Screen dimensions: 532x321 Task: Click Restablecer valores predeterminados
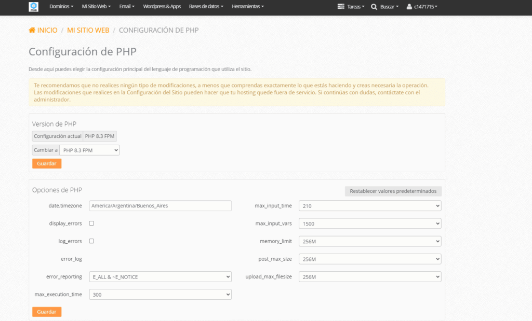[393, 191]
